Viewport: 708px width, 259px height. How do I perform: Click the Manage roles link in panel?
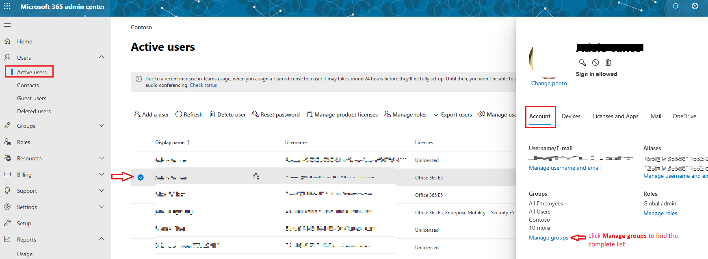tap(660, 213)
